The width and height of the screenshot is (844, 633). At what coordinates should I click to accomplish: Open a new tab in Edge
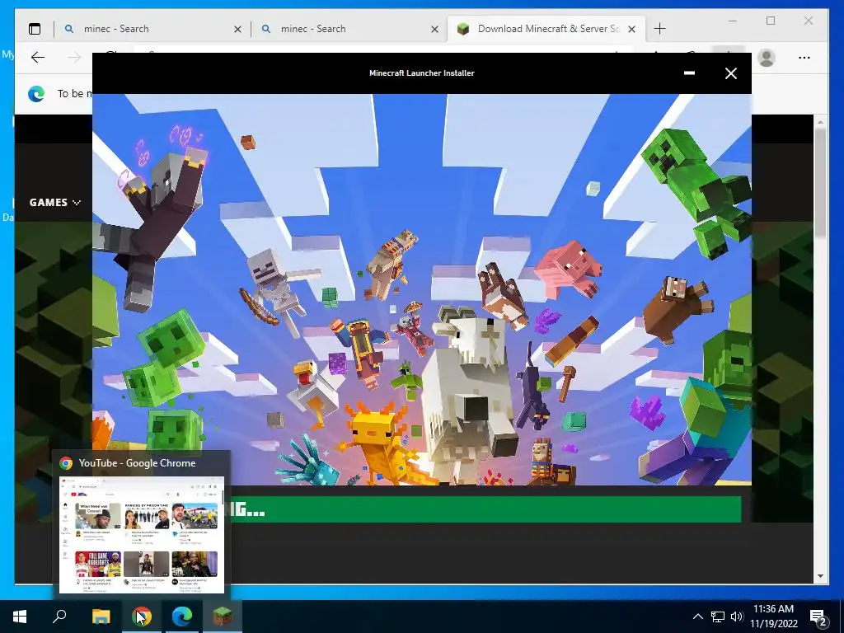pos(659,29)
